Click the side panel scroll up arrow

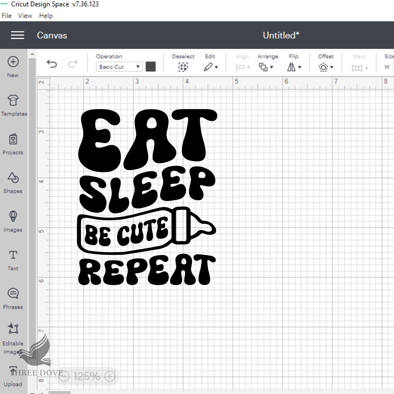(32, 54)
